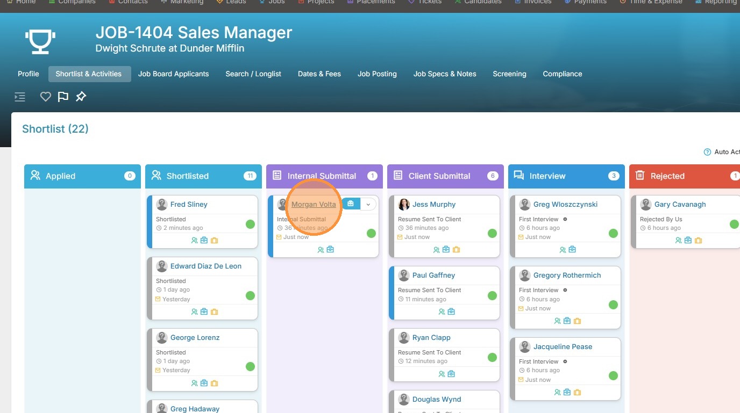The width and height of the screenshot is (740, 413).
Task: Click briefcase icon on Paul Gaffney's card
Action: click(451, 311)
